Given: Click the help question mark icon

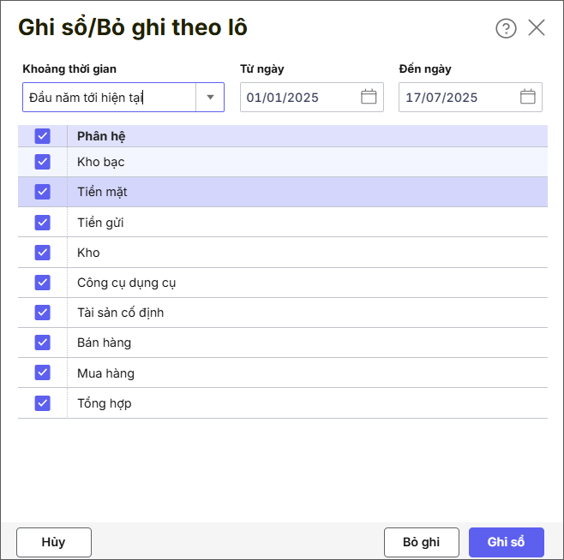Looking at the screenshot, I should 506,28.
